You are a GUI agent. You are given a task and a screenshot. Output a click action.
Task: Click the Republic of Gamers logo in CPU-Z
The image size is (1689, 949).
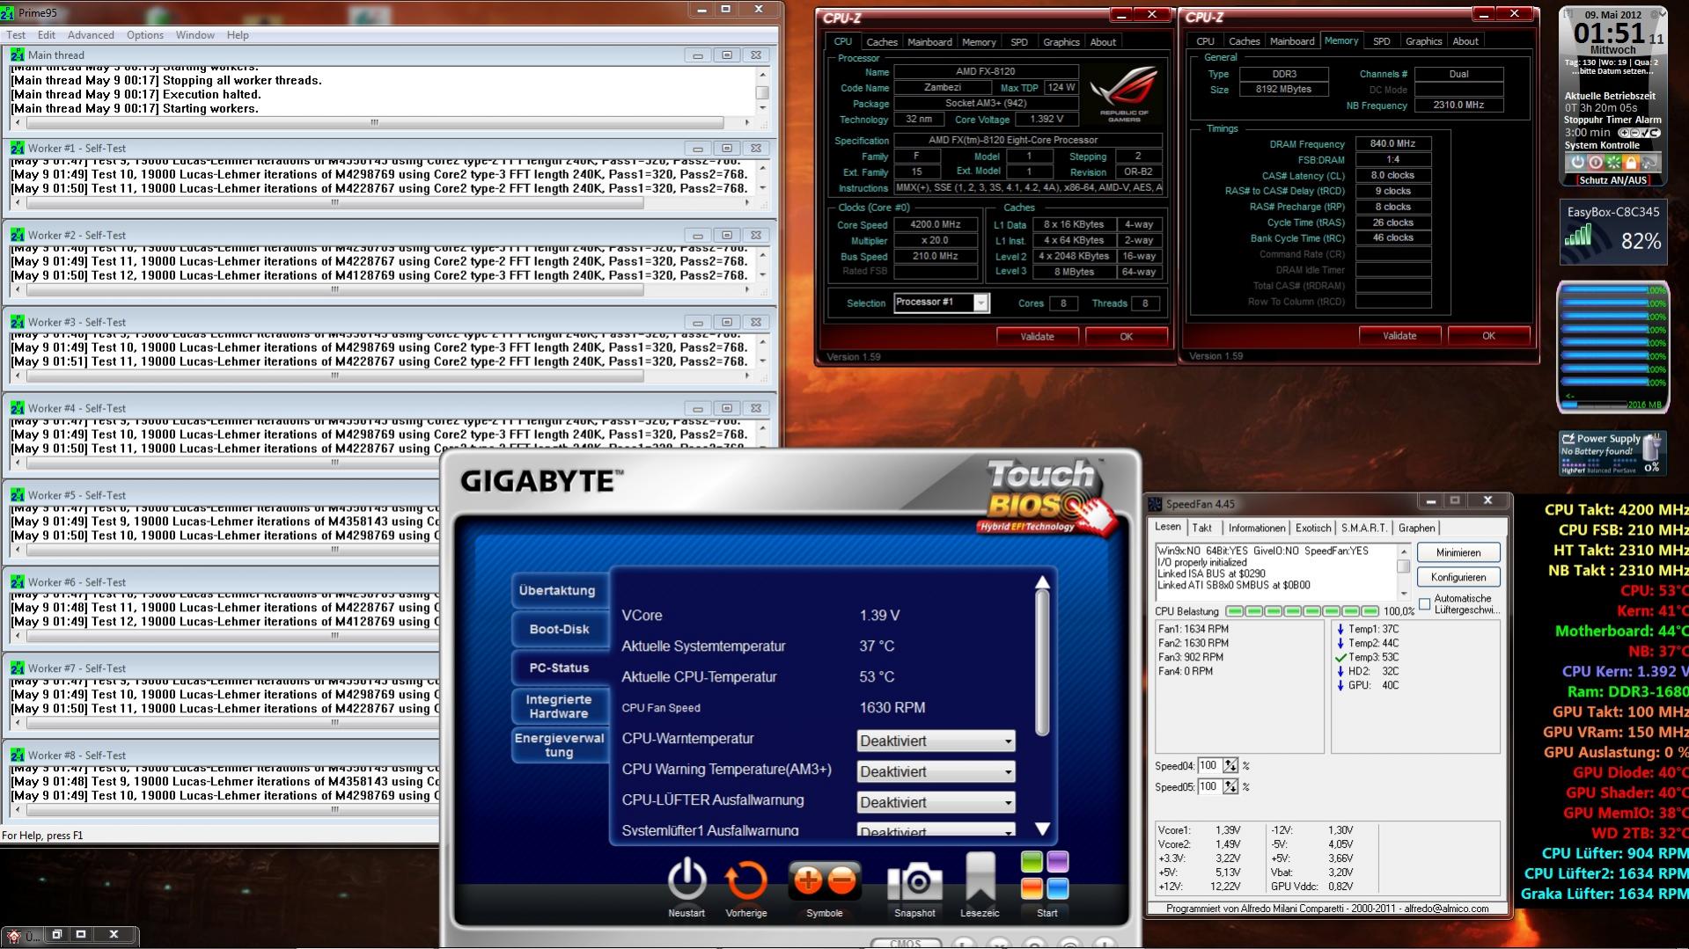point(1124,93)
